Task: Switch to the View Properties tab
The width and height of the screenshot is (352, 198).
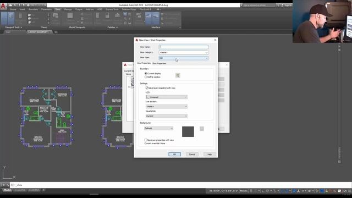Action: click(144, 63)
